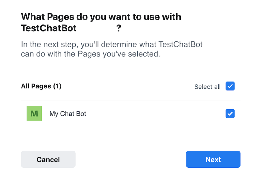
Task: Click the Cancel button
Action: click(x=48, y=159)
